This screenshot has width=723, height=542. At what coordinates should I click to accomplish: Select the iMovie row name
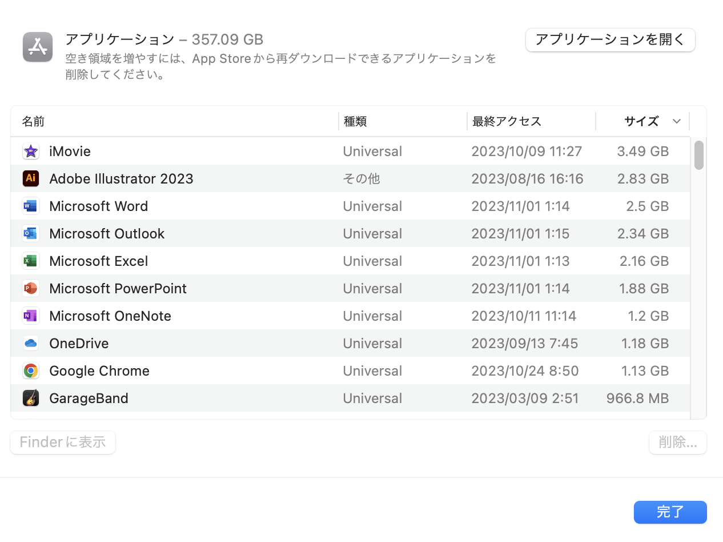[70, 152]
